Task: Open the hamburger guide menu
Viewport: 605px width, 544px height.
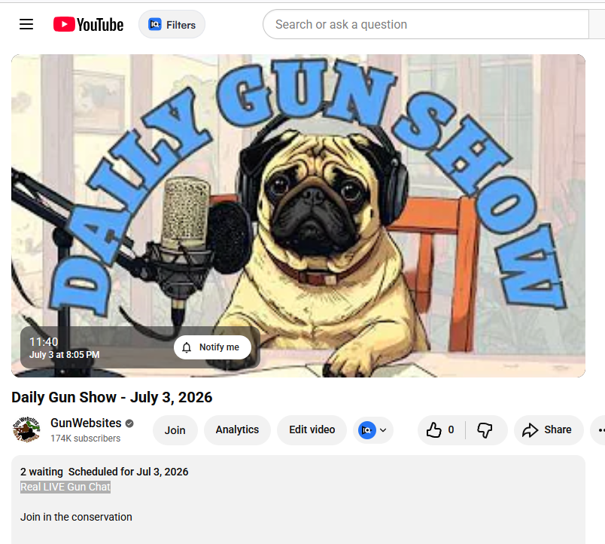Action: coord(26,24)
